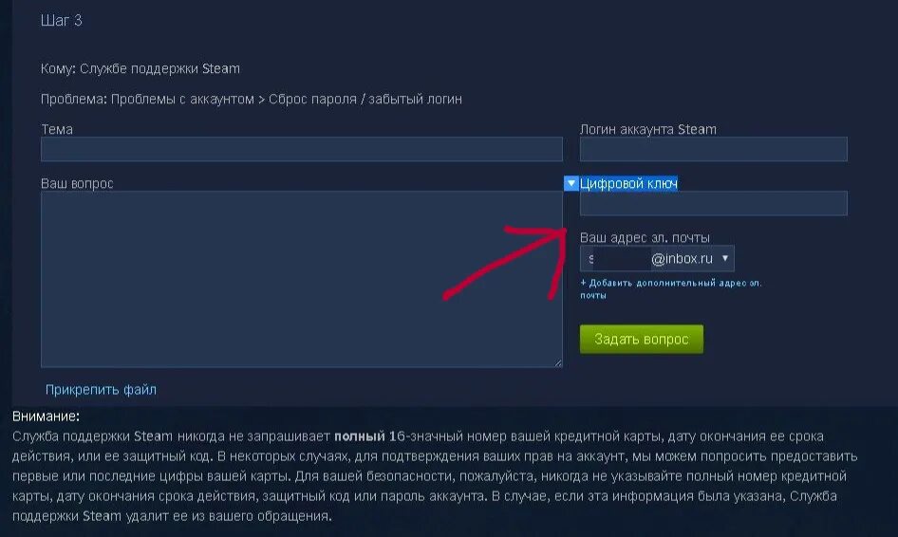Click the blue arrow icon beside Цифровой ключ
Screen dimensions: 898x537
[571, 184]
